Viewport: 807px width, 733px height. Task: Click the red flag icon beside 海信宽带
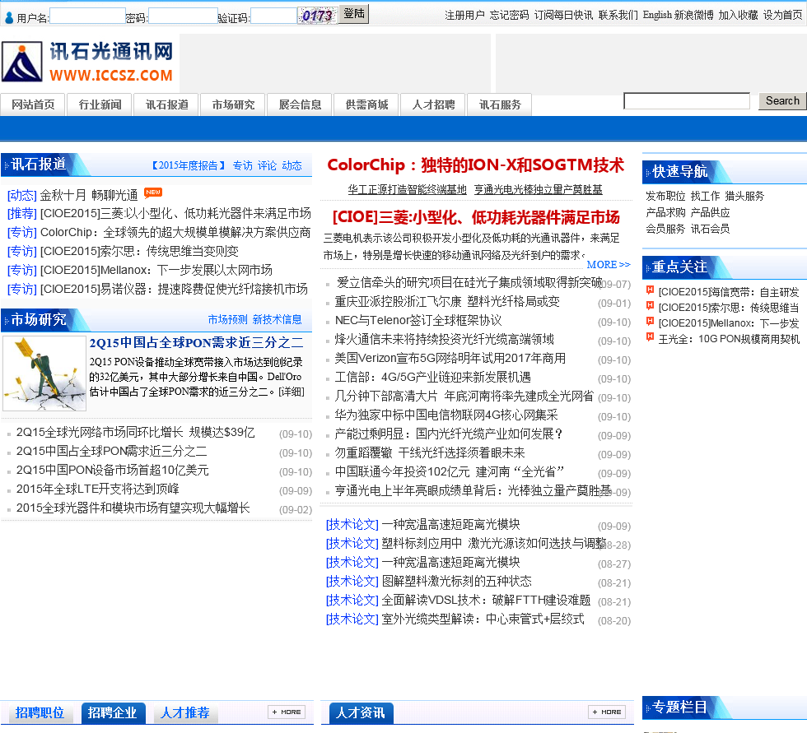(x=650, y=290)
